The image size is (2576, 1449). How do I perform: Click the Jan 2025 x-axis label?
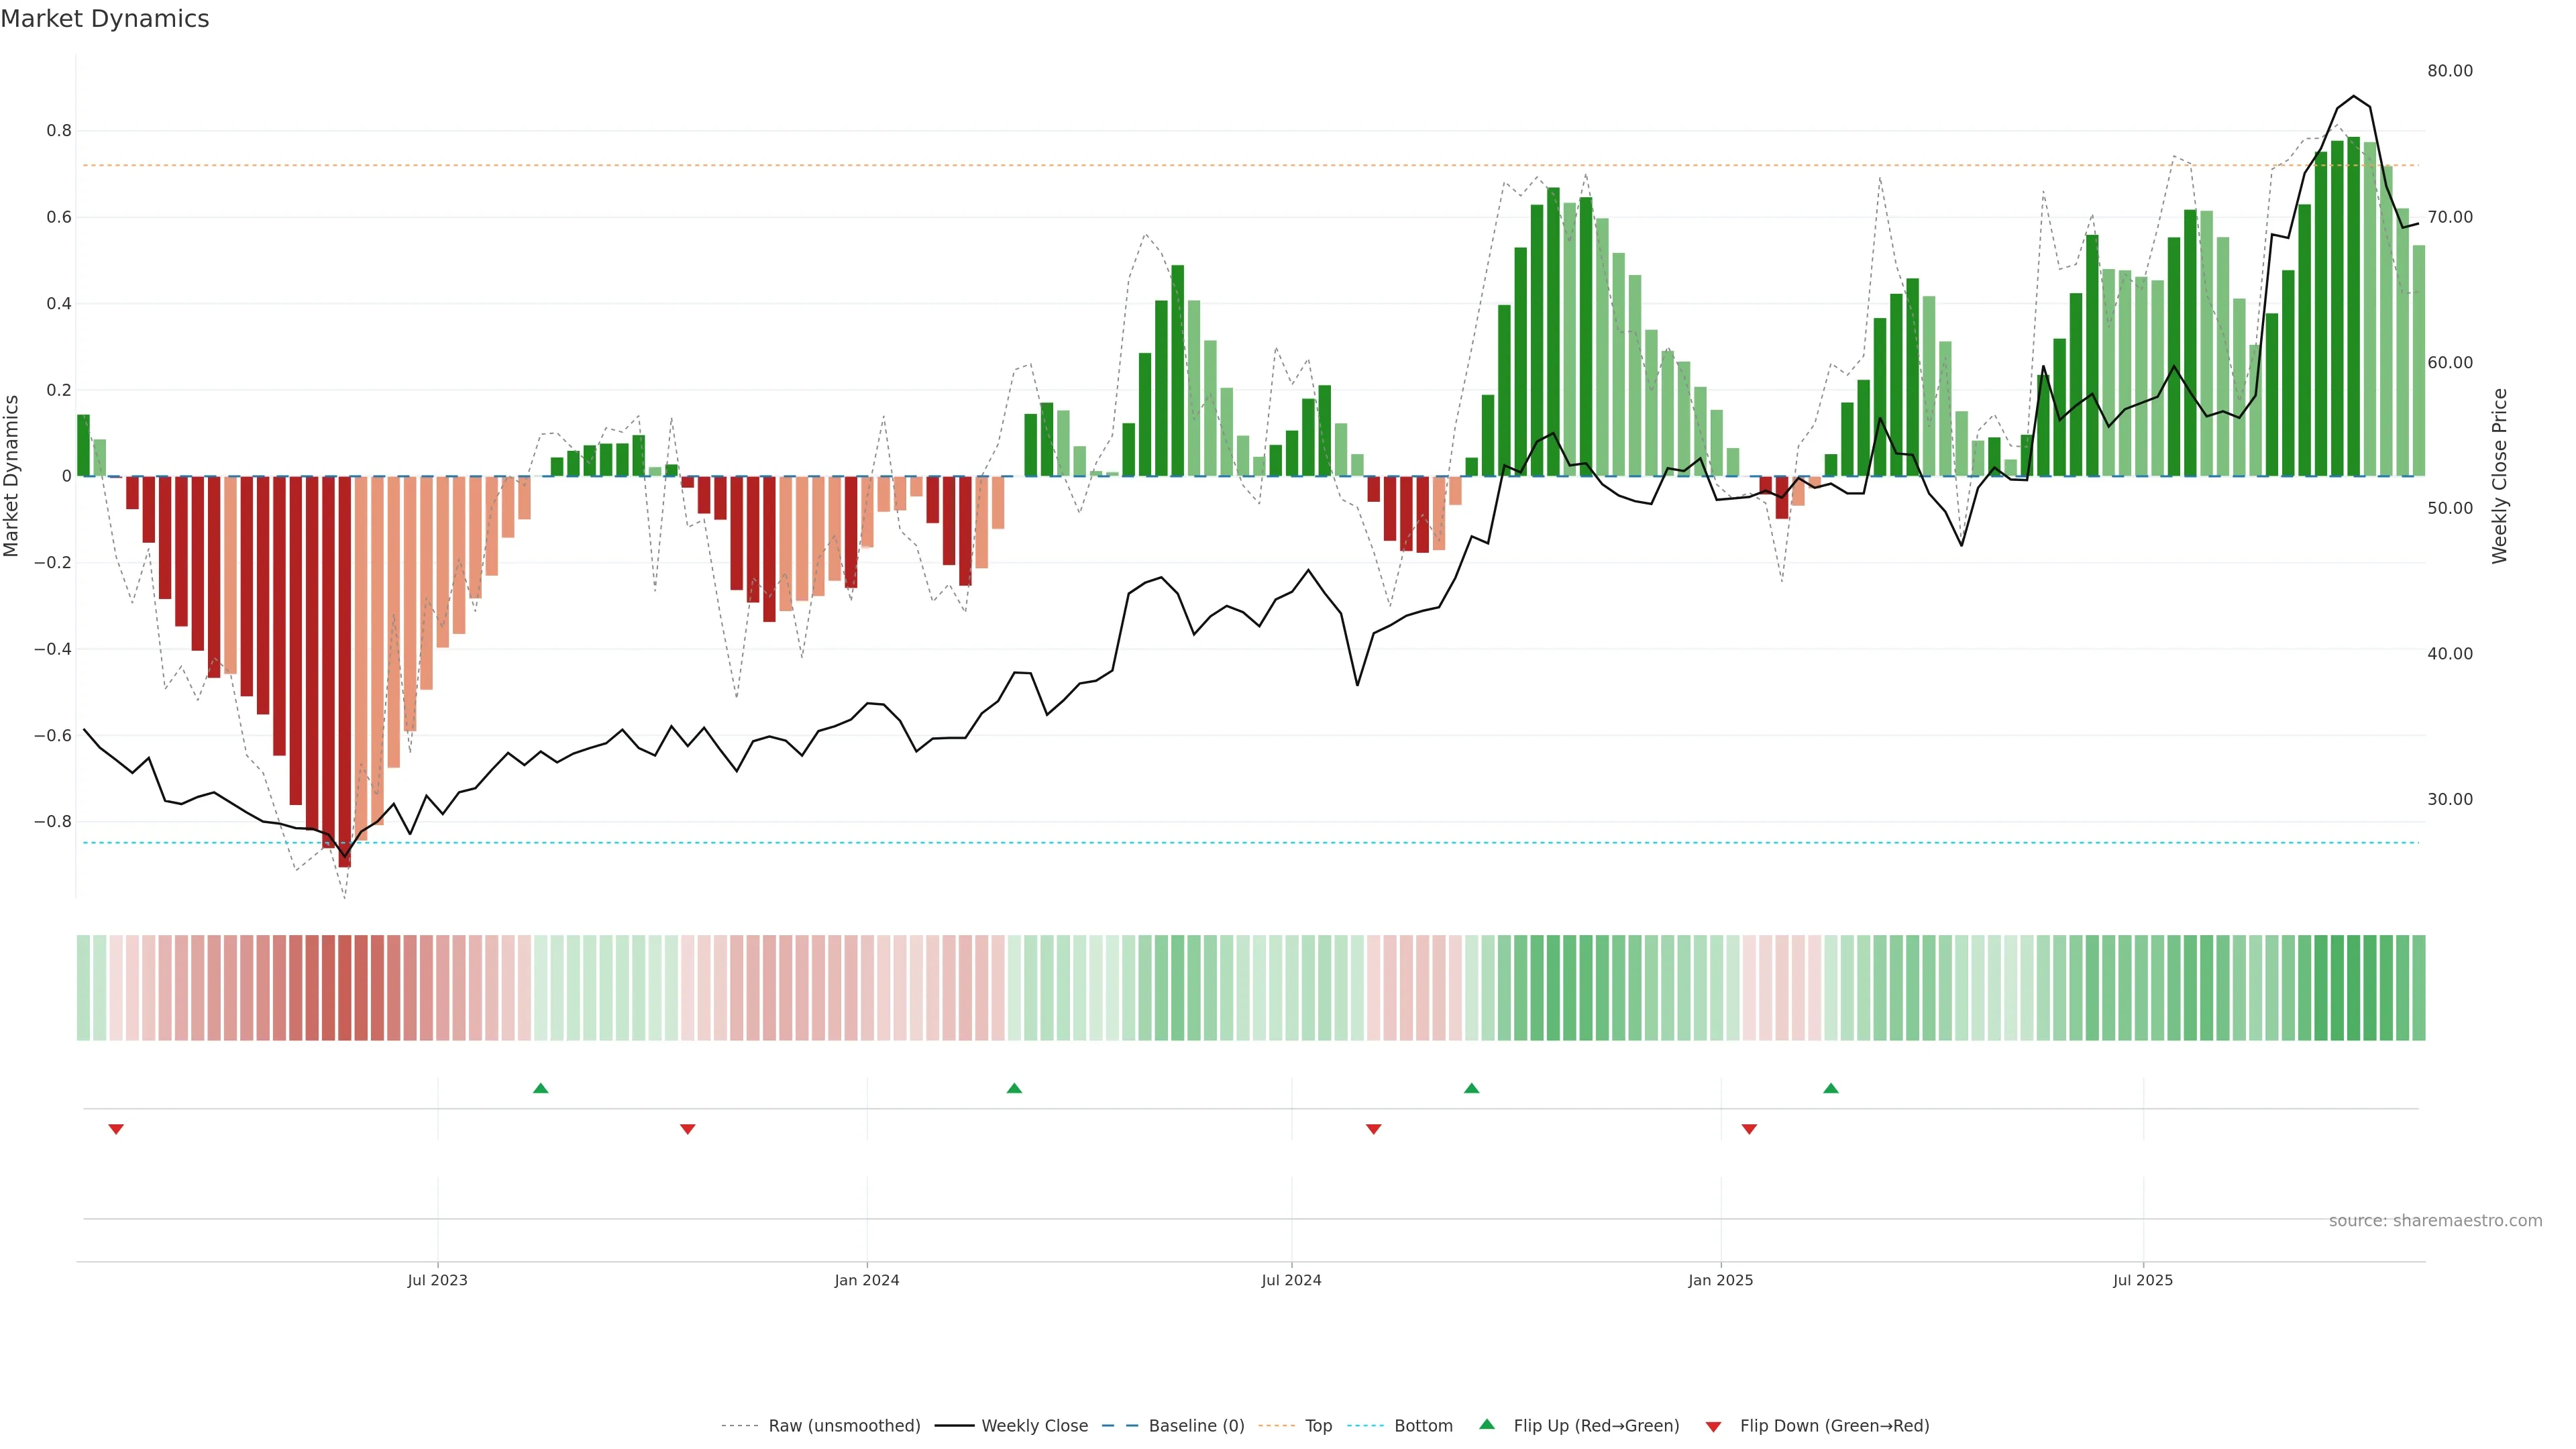click(1720, 1280)
